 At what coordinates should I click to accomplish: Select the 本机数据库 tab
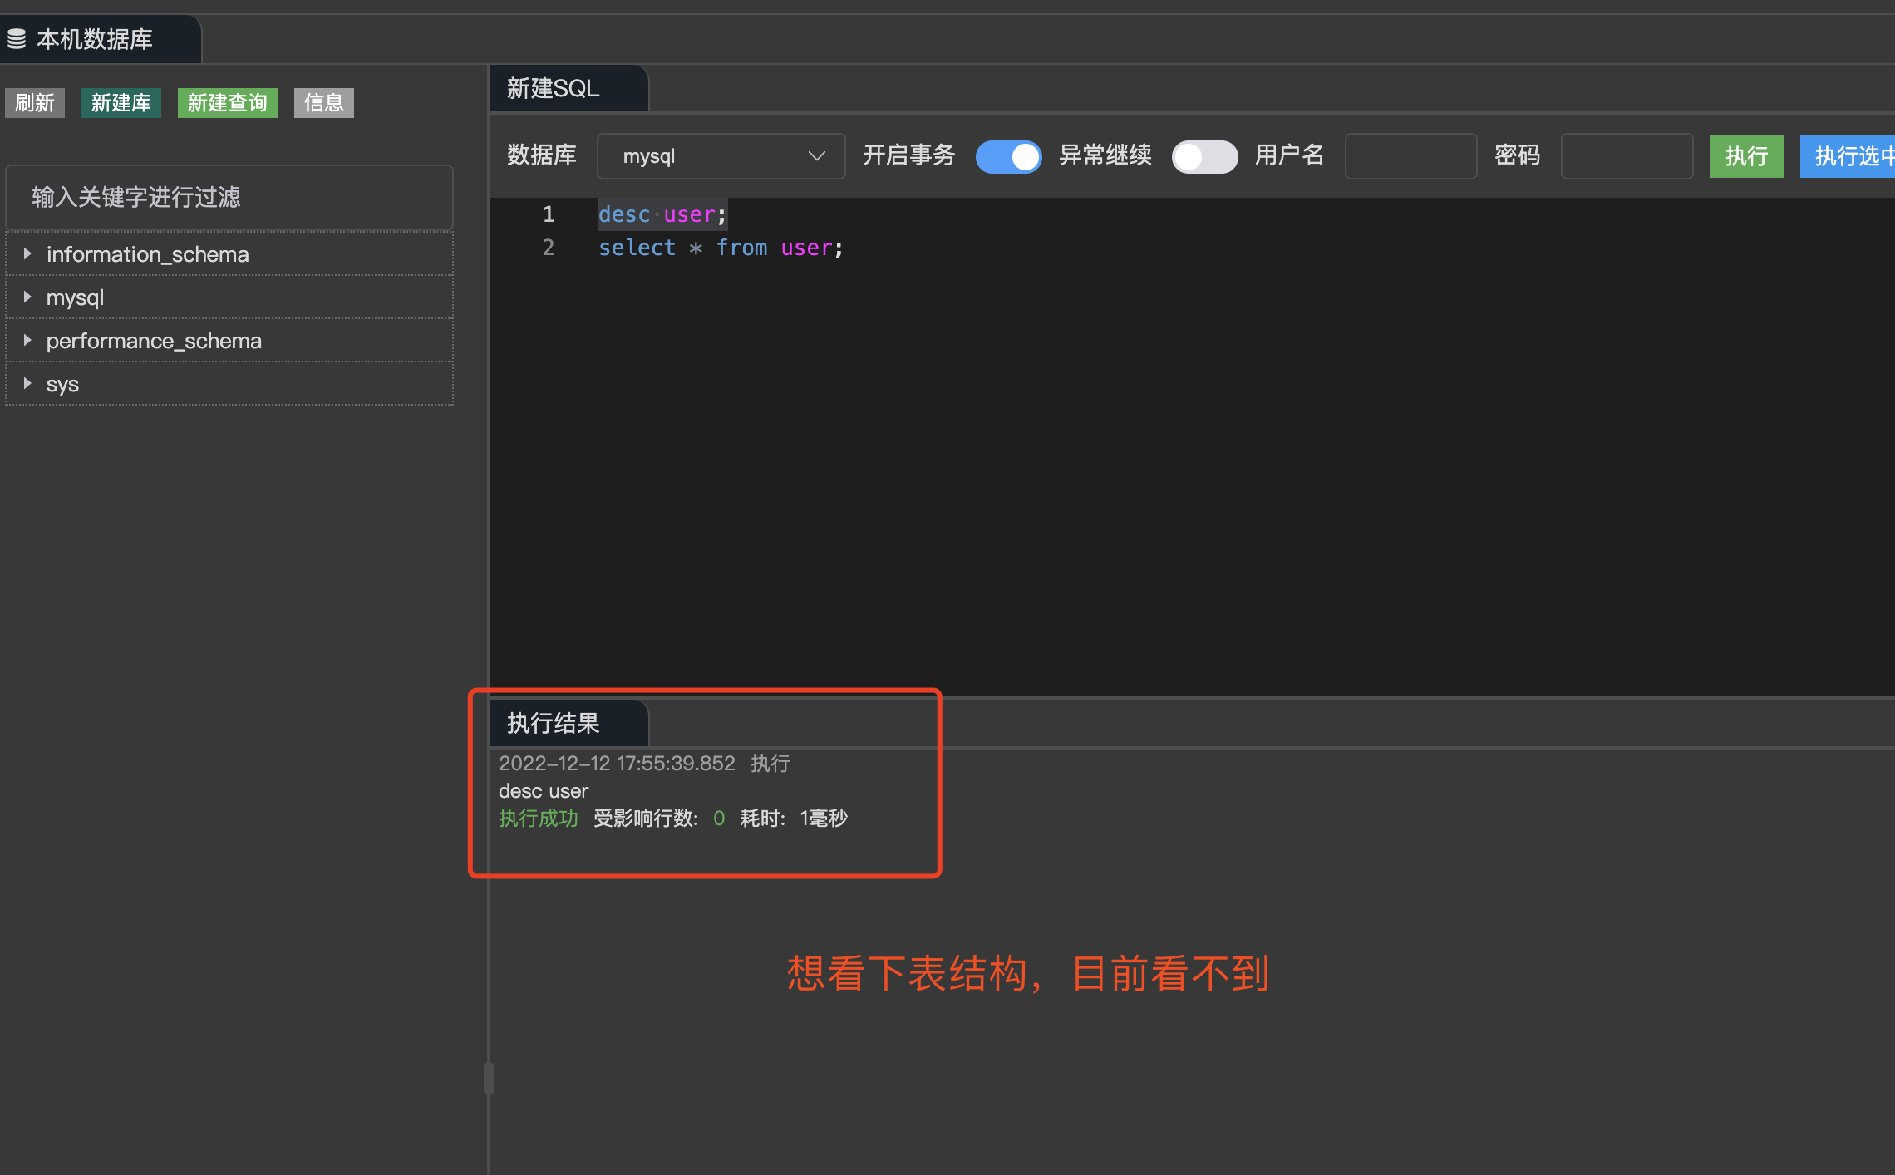point(95,39)
